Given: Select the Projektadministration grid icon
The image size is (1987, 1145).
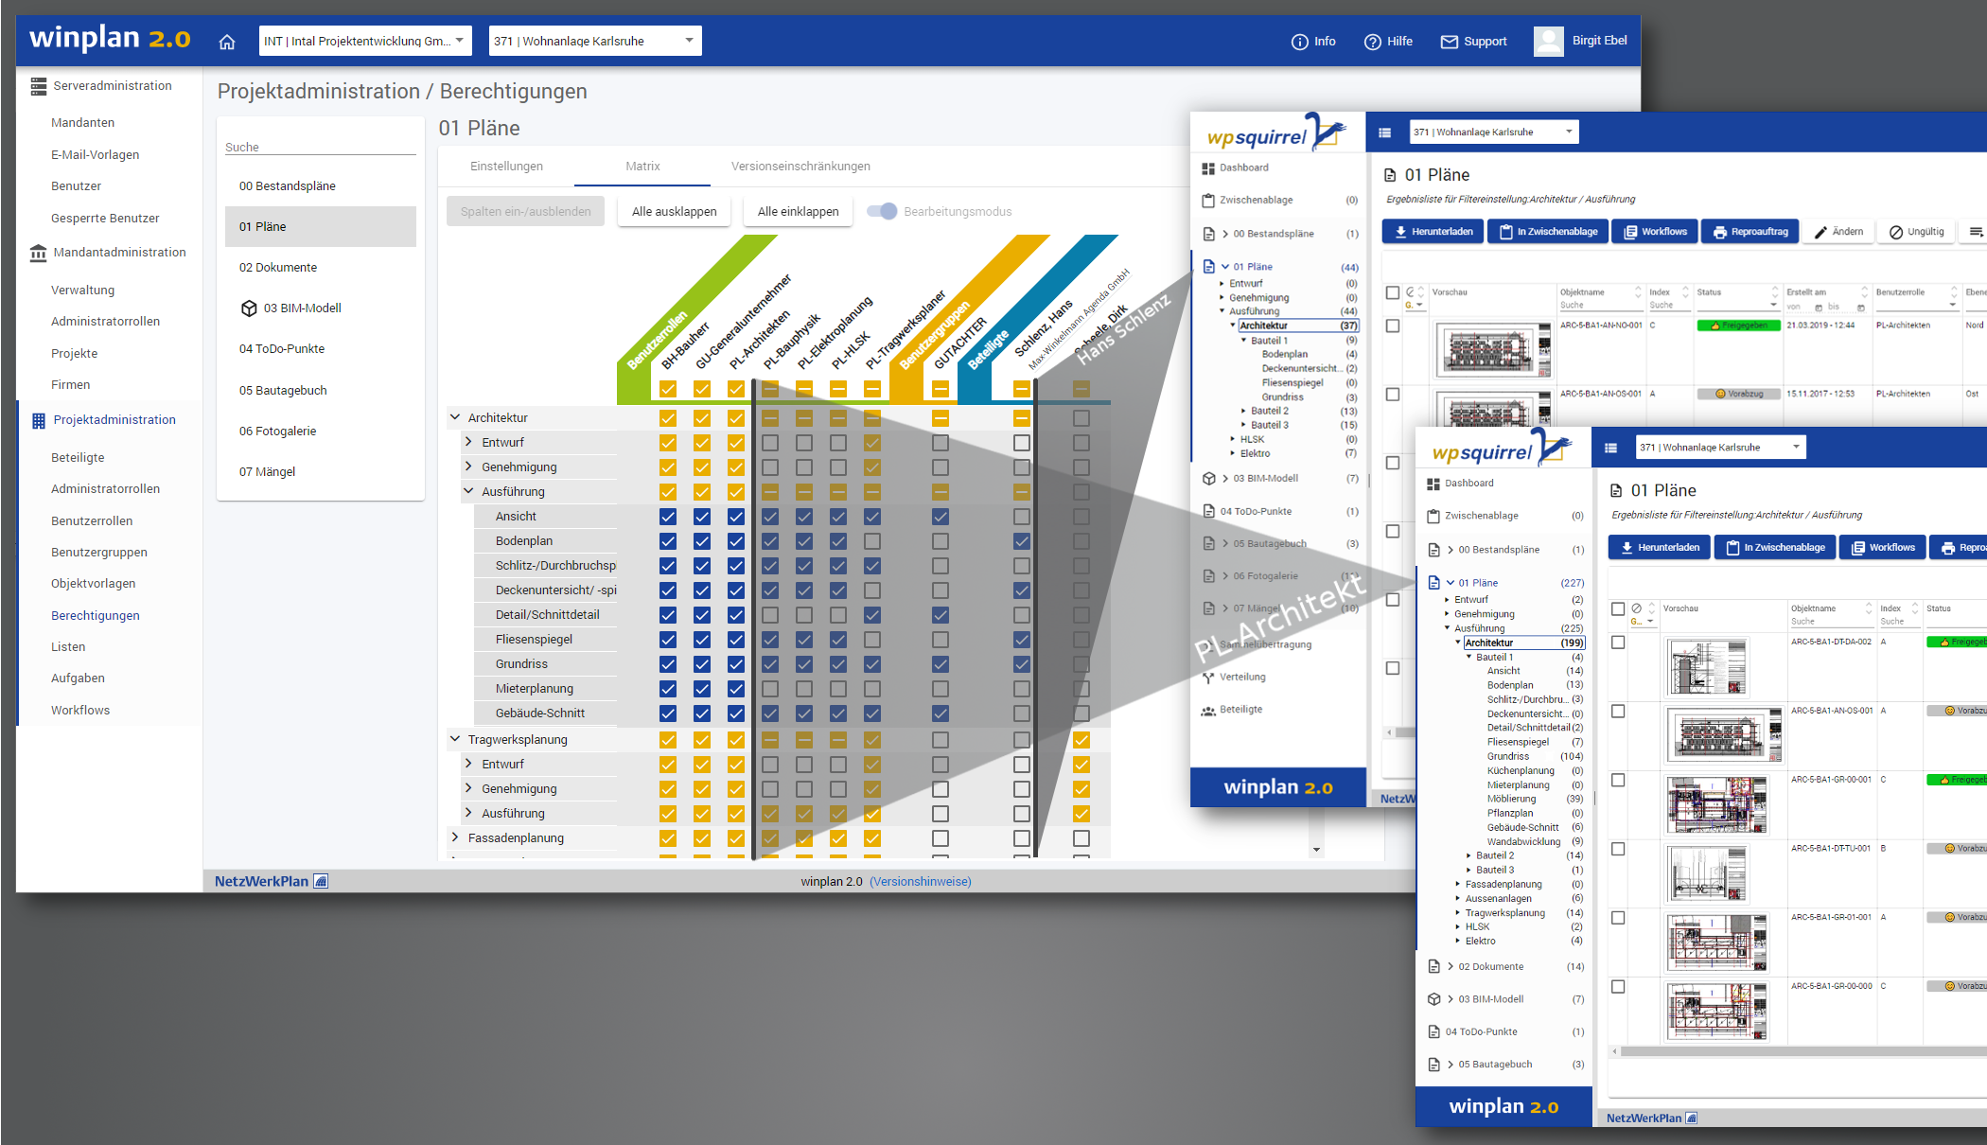Looking at the screenshot, I should pos(39,420).
